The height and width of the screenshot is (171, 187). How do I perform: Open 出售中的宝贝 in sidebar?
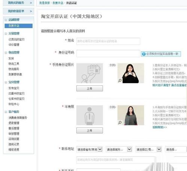(x=16, y=94)
